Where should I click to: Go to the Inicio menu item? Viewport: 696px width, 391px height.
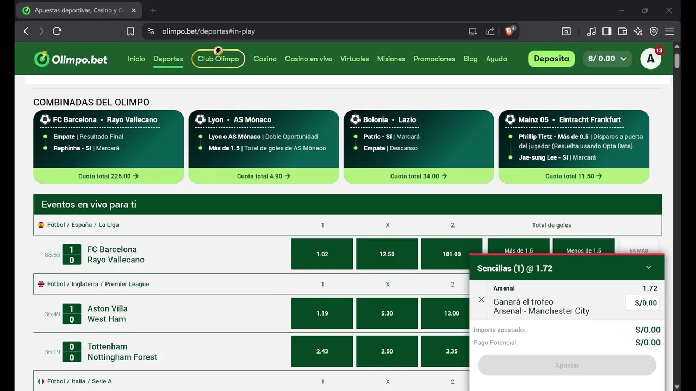[x=136, y=59]
